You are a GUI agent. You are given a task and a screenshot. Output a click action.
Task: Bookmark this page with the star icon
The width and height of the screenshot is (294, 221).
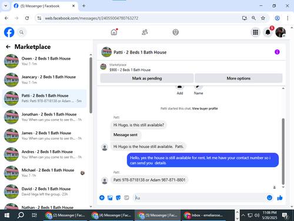click(263, 18)
